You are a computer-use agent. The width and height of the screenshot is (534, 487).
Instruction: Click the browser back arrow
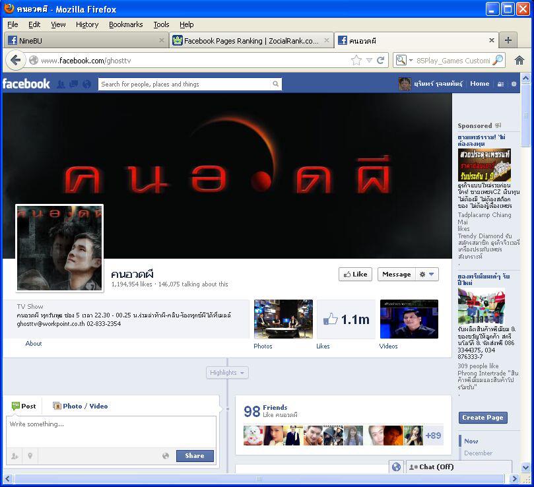[x=16, y=60]
